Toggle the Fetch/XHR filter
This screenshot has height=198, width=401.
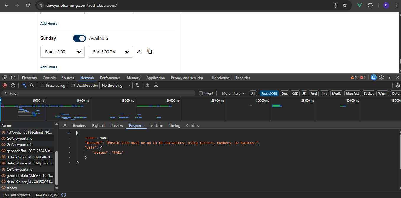(269, 93)
